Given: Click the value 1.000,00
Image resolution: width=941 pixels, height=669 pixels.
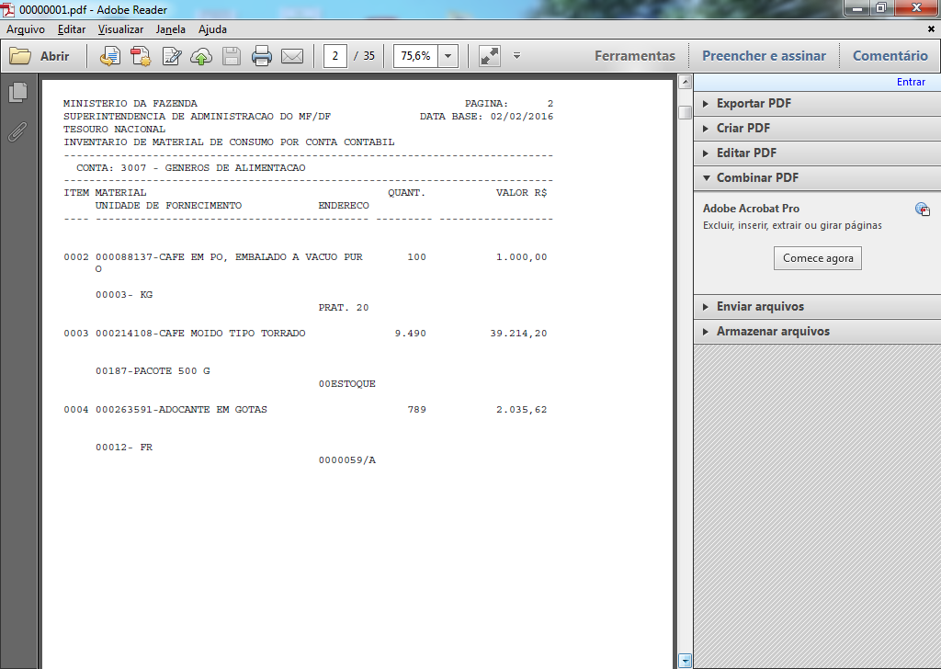Looking at the screenshot, I should click(x=522, y=257).
